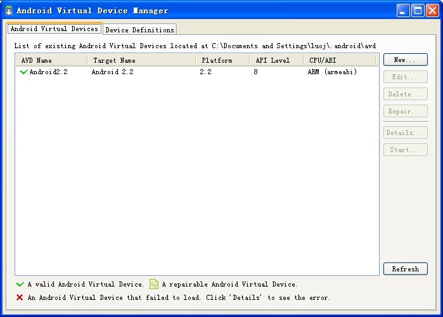443x317 pixels.
Task: Click the Android 2.2 target name cell
Action: (112, 72)
